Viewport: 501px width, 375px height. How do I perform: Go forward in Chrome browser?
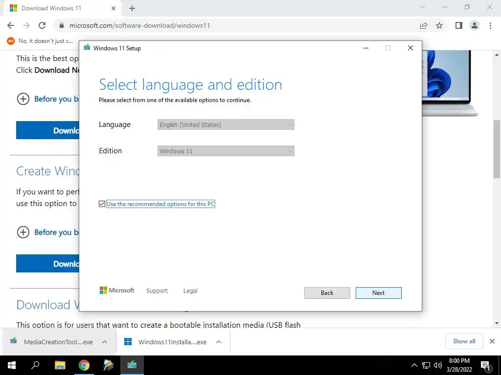click(26, 25)
